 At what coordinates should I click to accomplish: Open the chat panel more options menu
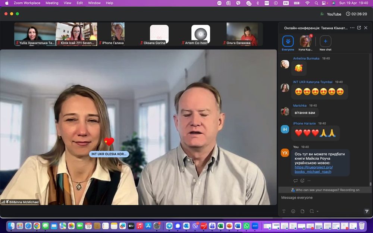(352, 28)
